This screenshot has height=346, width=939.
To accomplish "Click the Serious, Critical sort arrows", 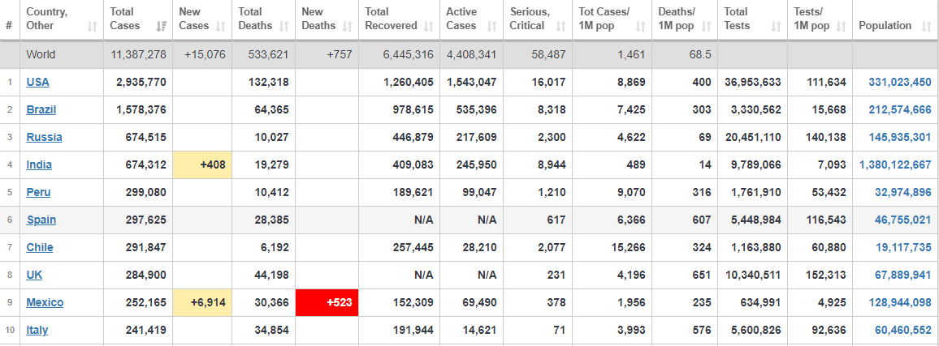I will 560,26.
